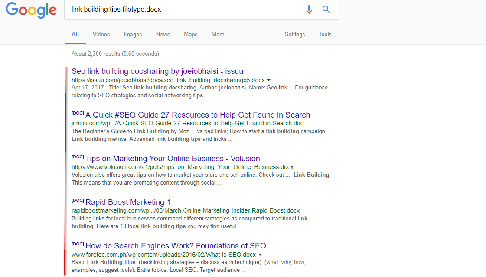Open How do Search Engines Work result
486x277 pixels.
176,246
